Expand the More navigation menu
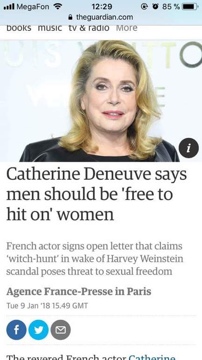This screenshot has width=202, height=360. 126,28
